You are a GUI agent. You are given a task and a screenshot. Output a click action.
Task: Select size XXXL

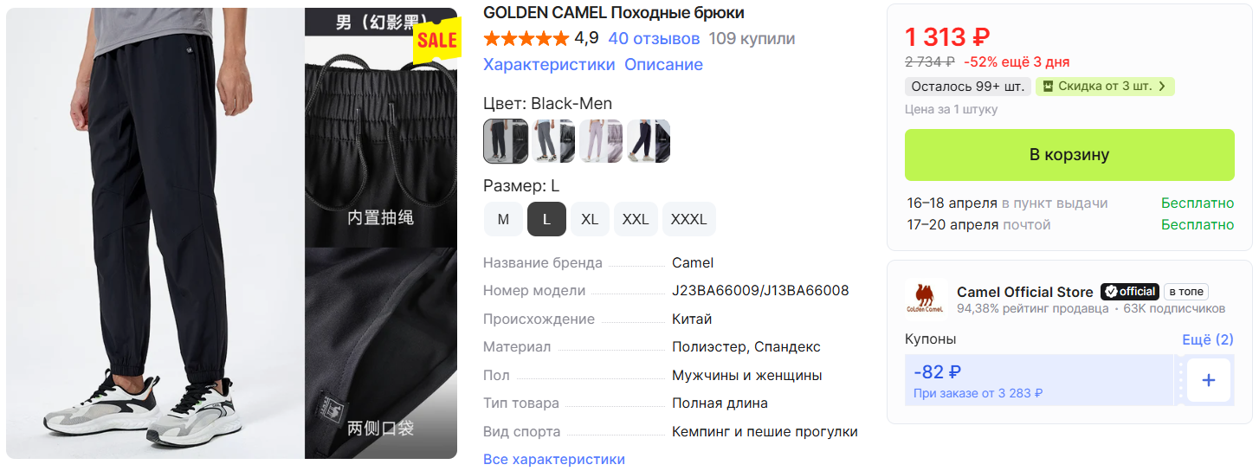[x=689, y=219]
